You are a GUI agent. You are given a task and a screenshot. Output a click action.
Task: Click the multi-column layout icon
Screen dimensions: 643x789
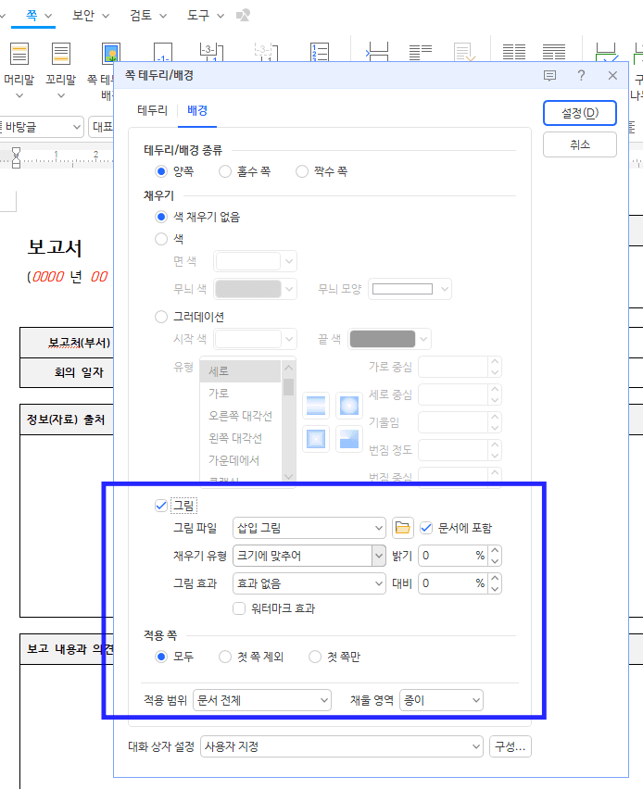tap(554, 52)
